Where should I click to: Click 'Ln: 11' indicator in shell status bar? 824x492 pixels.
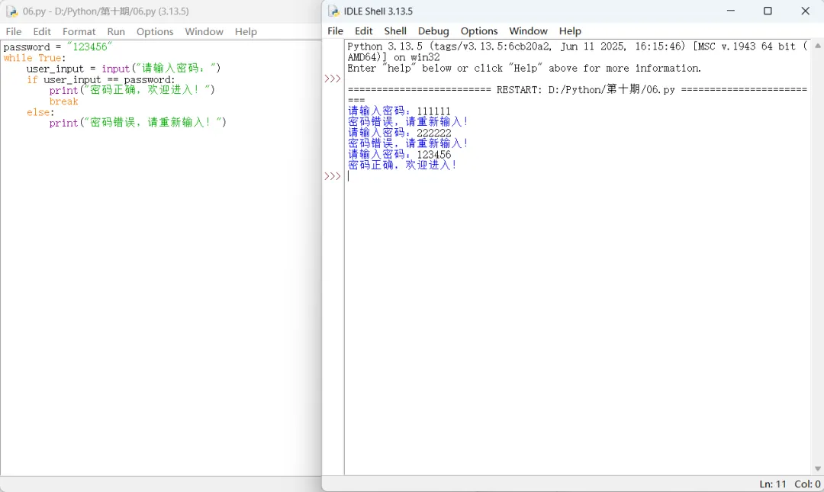coord(772,484)
